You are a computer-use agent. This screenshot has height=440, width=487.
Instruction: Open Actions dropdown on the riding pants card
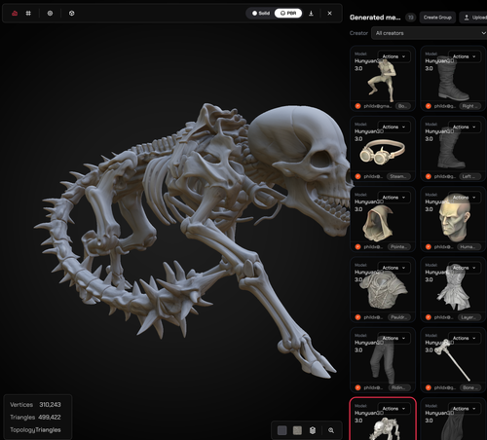pos(393,338)
